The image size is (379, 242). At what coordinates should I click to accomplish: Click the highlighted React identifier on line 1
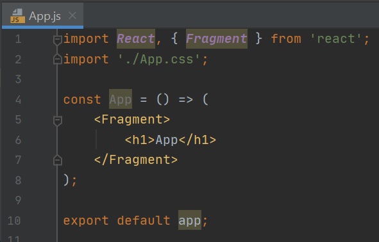pos(136,38)
